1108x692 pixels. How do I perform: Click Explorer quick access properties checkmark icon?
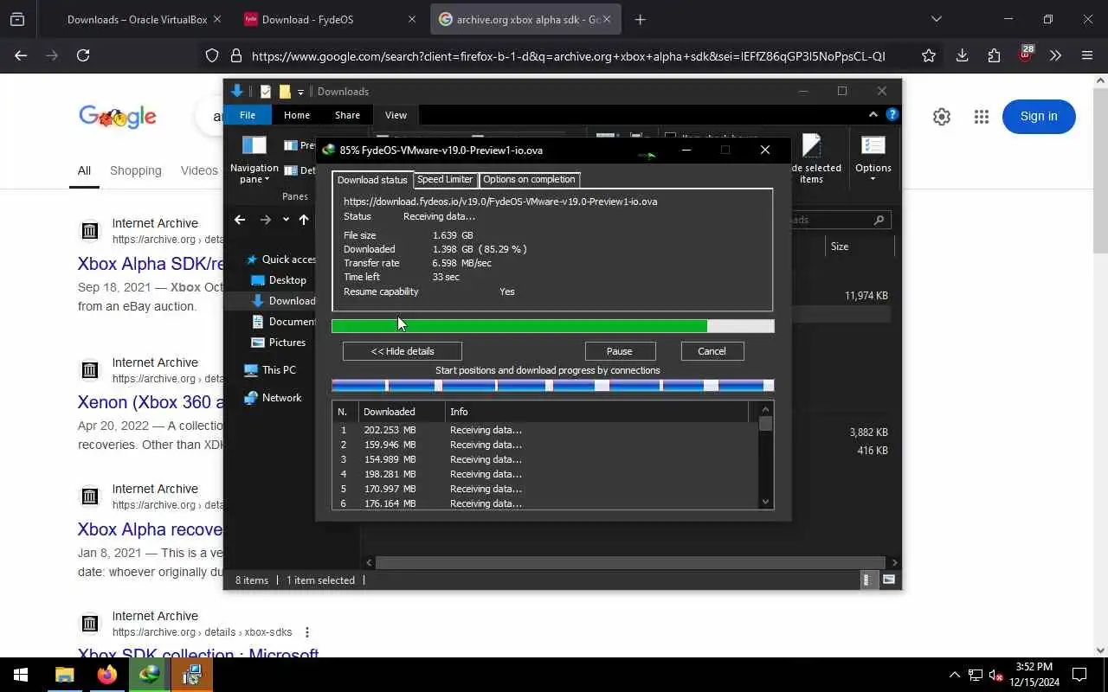tap(266, 92)
